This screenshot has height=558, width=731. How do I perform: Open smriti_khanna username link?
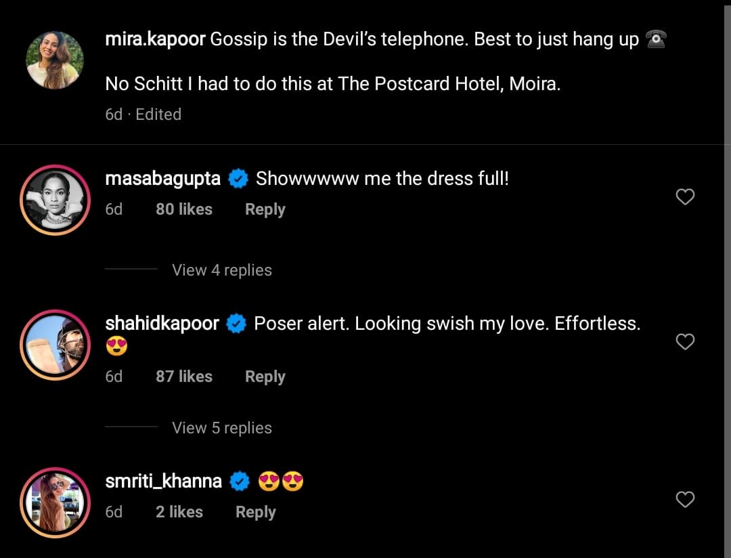pyautogui.click(x=164, y=481)
